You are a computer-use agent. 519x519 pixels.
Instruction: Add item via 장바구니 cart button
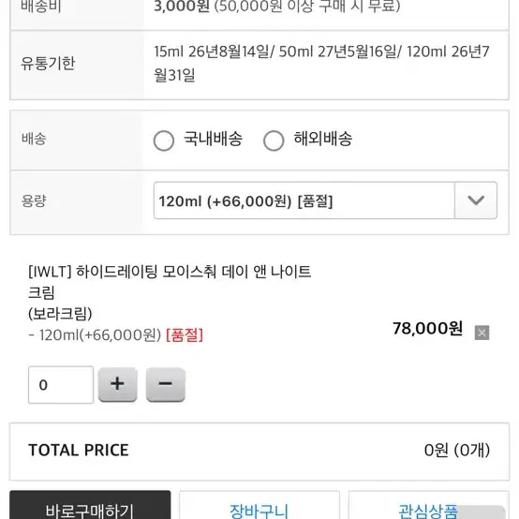pyautogui.click(x=259, y=505)
